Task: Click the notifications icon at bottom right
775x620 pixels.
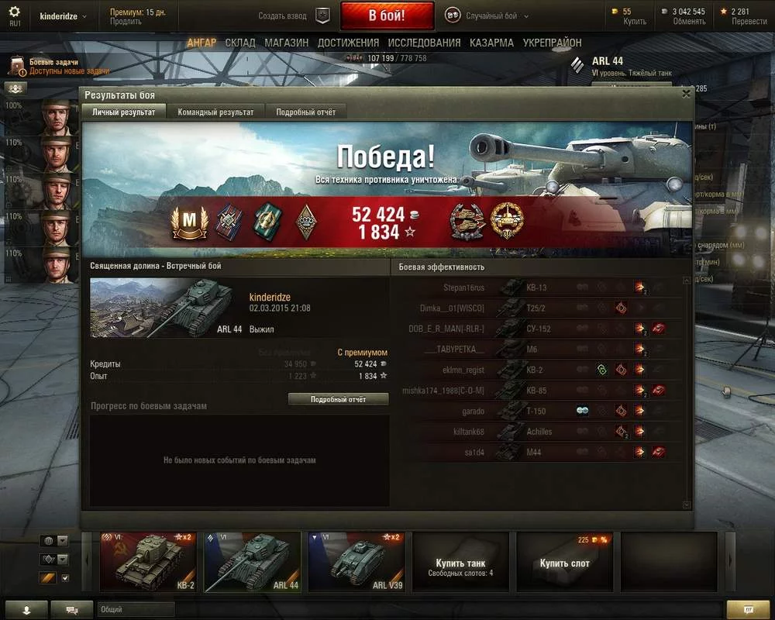Action: [x=749, y=609]
